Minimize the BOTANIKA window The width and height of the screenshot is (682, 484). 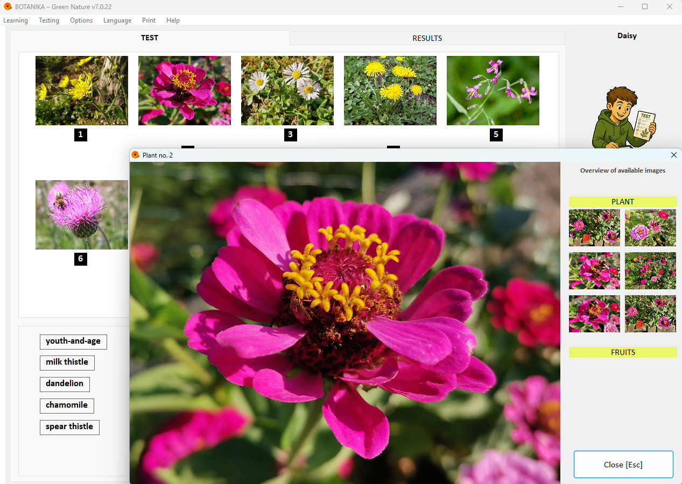tap(621, 6)
